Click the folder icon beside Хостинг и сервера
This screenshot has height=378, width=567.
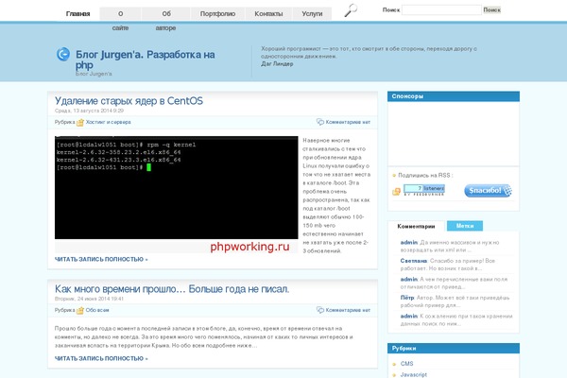pyautogui.click(x=80, y=122)
